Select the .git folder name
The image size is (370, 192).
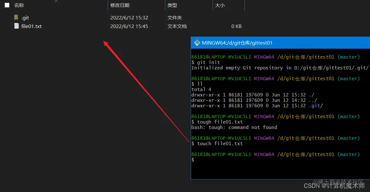(25, 18)
